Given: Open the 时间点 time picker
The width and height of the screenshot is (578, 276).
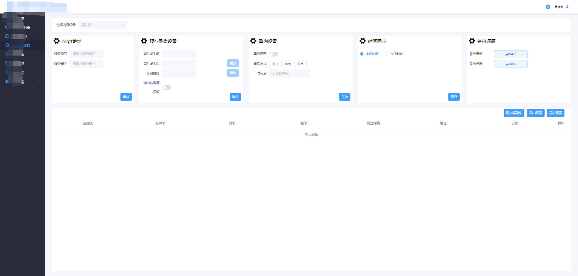Looking at the screenshot, I should (289, 73).
